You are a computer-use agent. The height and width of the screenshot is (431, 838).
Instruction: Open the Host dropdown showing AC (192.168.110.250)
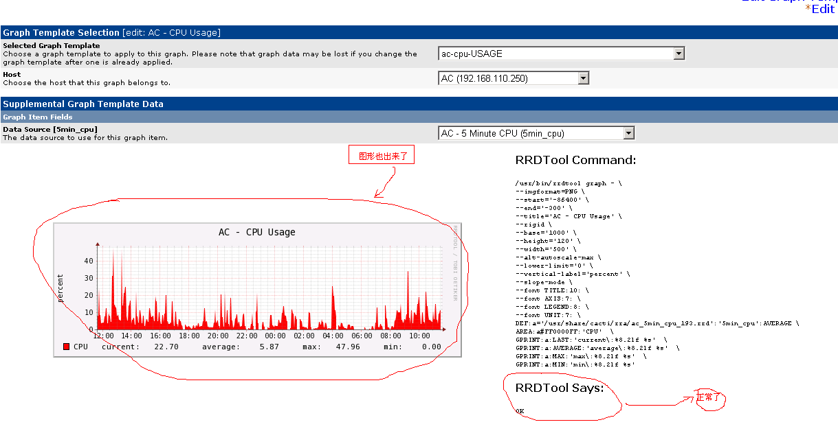pyautogui.click(x=514, y=78)
